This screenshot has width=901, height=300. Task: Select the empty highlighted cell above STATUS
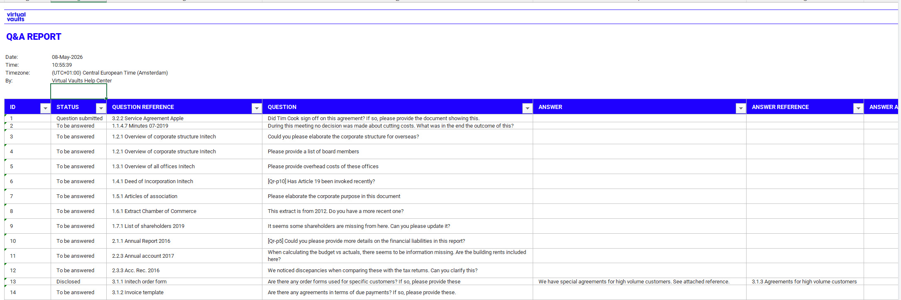pos(78,91)
